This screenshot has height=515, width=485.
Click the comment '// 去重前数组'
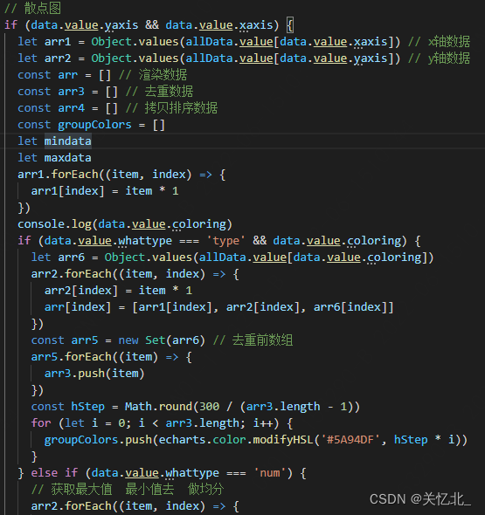[253, 340]
